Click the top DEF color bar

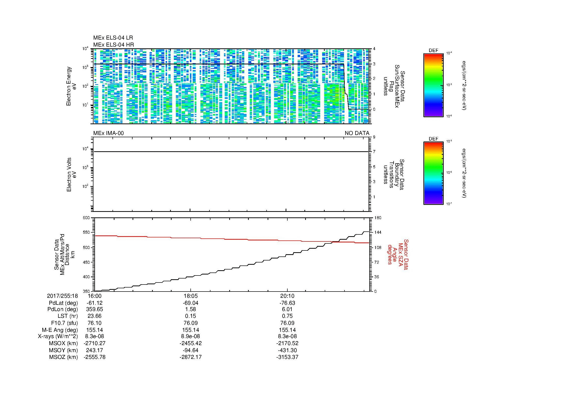[x=433, y=85]
